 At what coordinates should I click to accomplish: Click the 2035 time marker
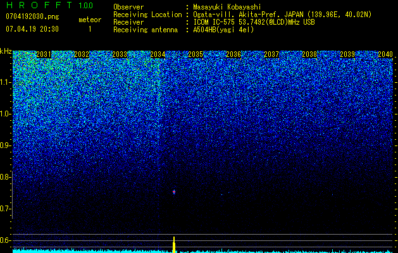tap(196, 54)
